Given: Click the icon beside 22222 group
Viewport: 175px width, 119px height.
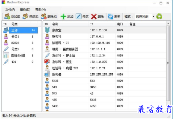Looking at the screenshot, I should (6, 43).
